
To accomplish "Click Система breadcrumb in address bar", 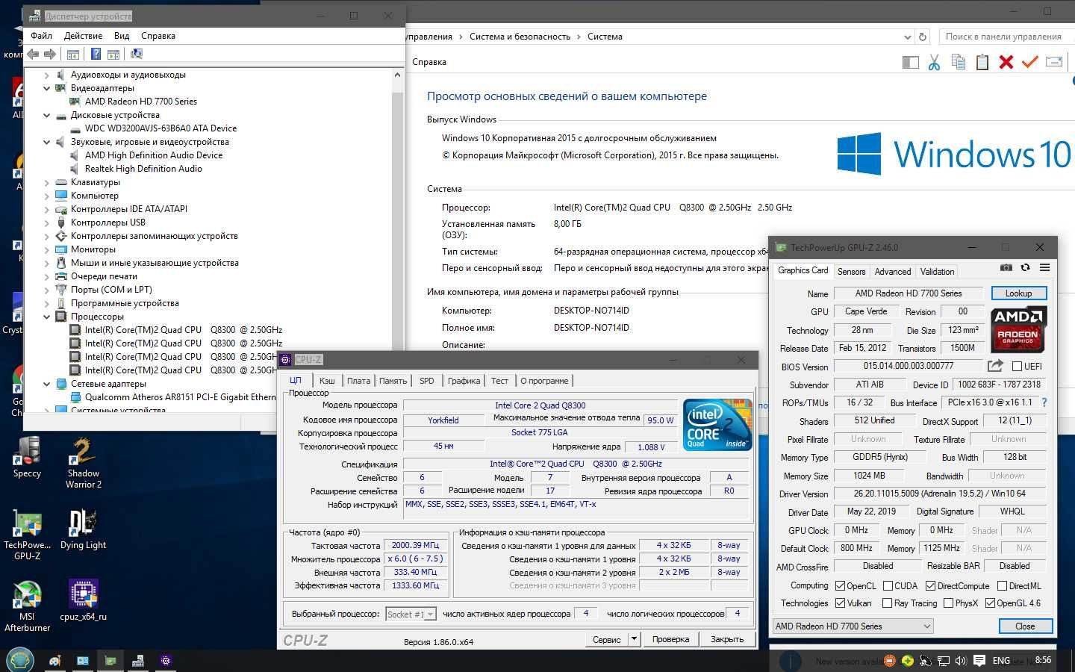I will (605, 37).
